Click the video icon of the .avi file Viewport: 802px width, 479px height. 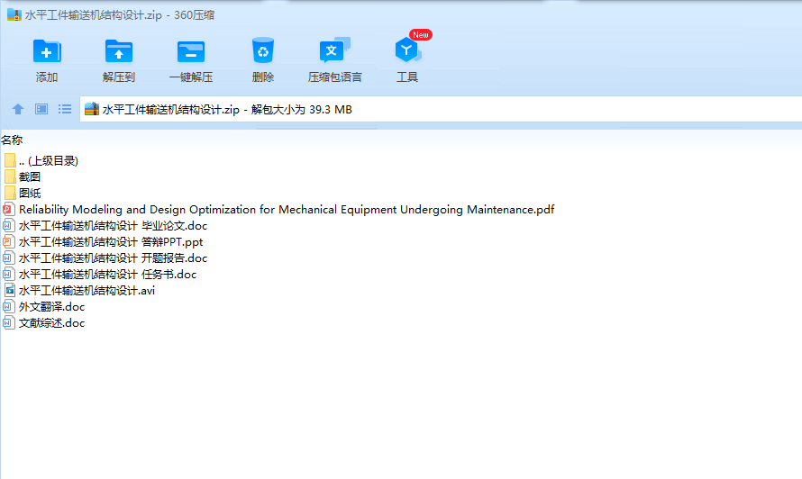9,290
